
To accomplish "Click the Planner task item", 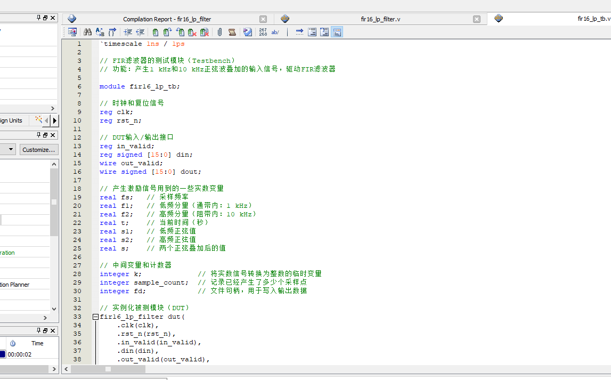I will [15, 285].
